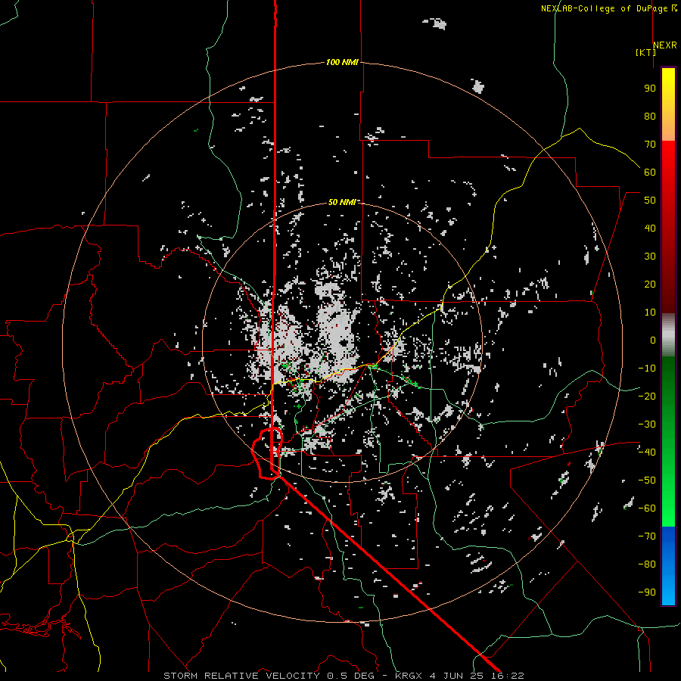Click the 10 value on the velocity scale

point(650,313)
